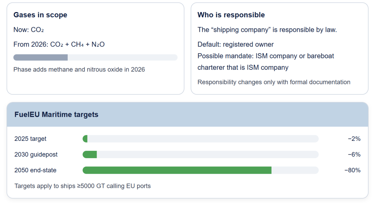373x203 pixels.
Task: Select the "2030 guidepost" row label
Action: click(x=36, y=155)
